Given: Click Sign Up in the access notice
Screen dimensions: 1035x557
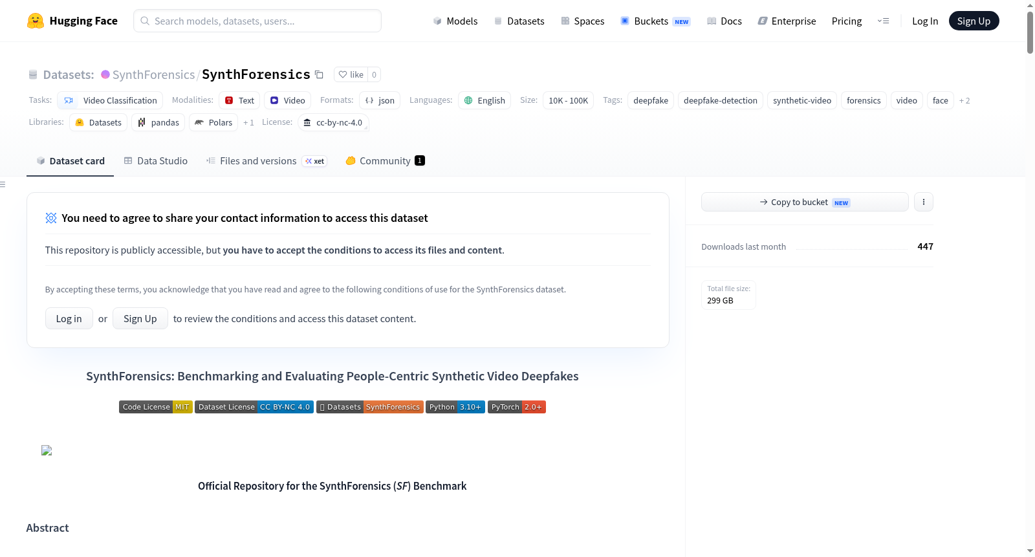Looking at the screenshot, I should click(x=140, y=318).
